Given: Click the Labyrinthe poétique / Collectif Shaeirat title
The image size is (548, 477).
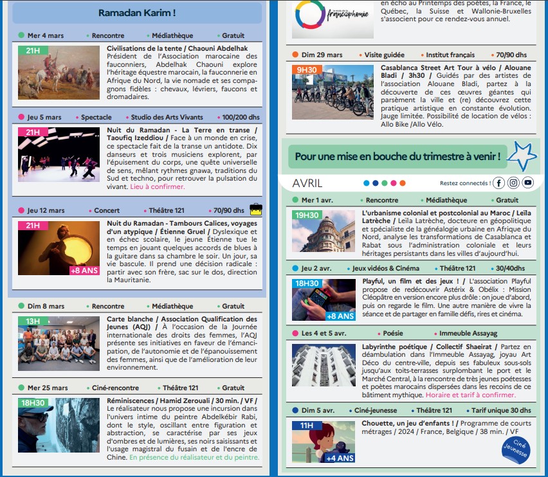Looking at the screenshot, I should point(426,346).
